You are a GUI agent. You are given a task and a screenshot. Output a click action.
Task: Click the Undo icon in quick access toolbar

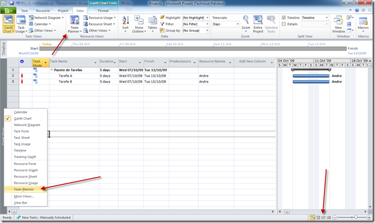(18, 3)
